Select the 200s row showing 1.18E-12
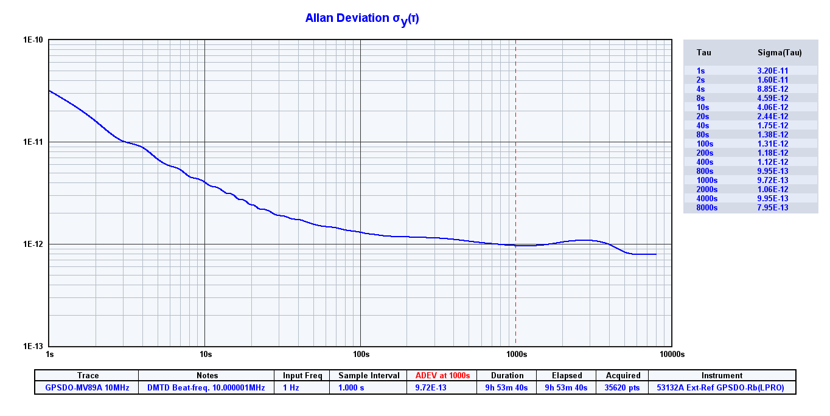Viewport: 830px width, 416px height. 750,153
